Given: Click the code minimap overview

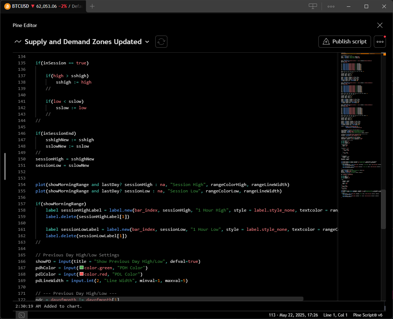Looking at the screenshot, I should [x=360, y=126].
